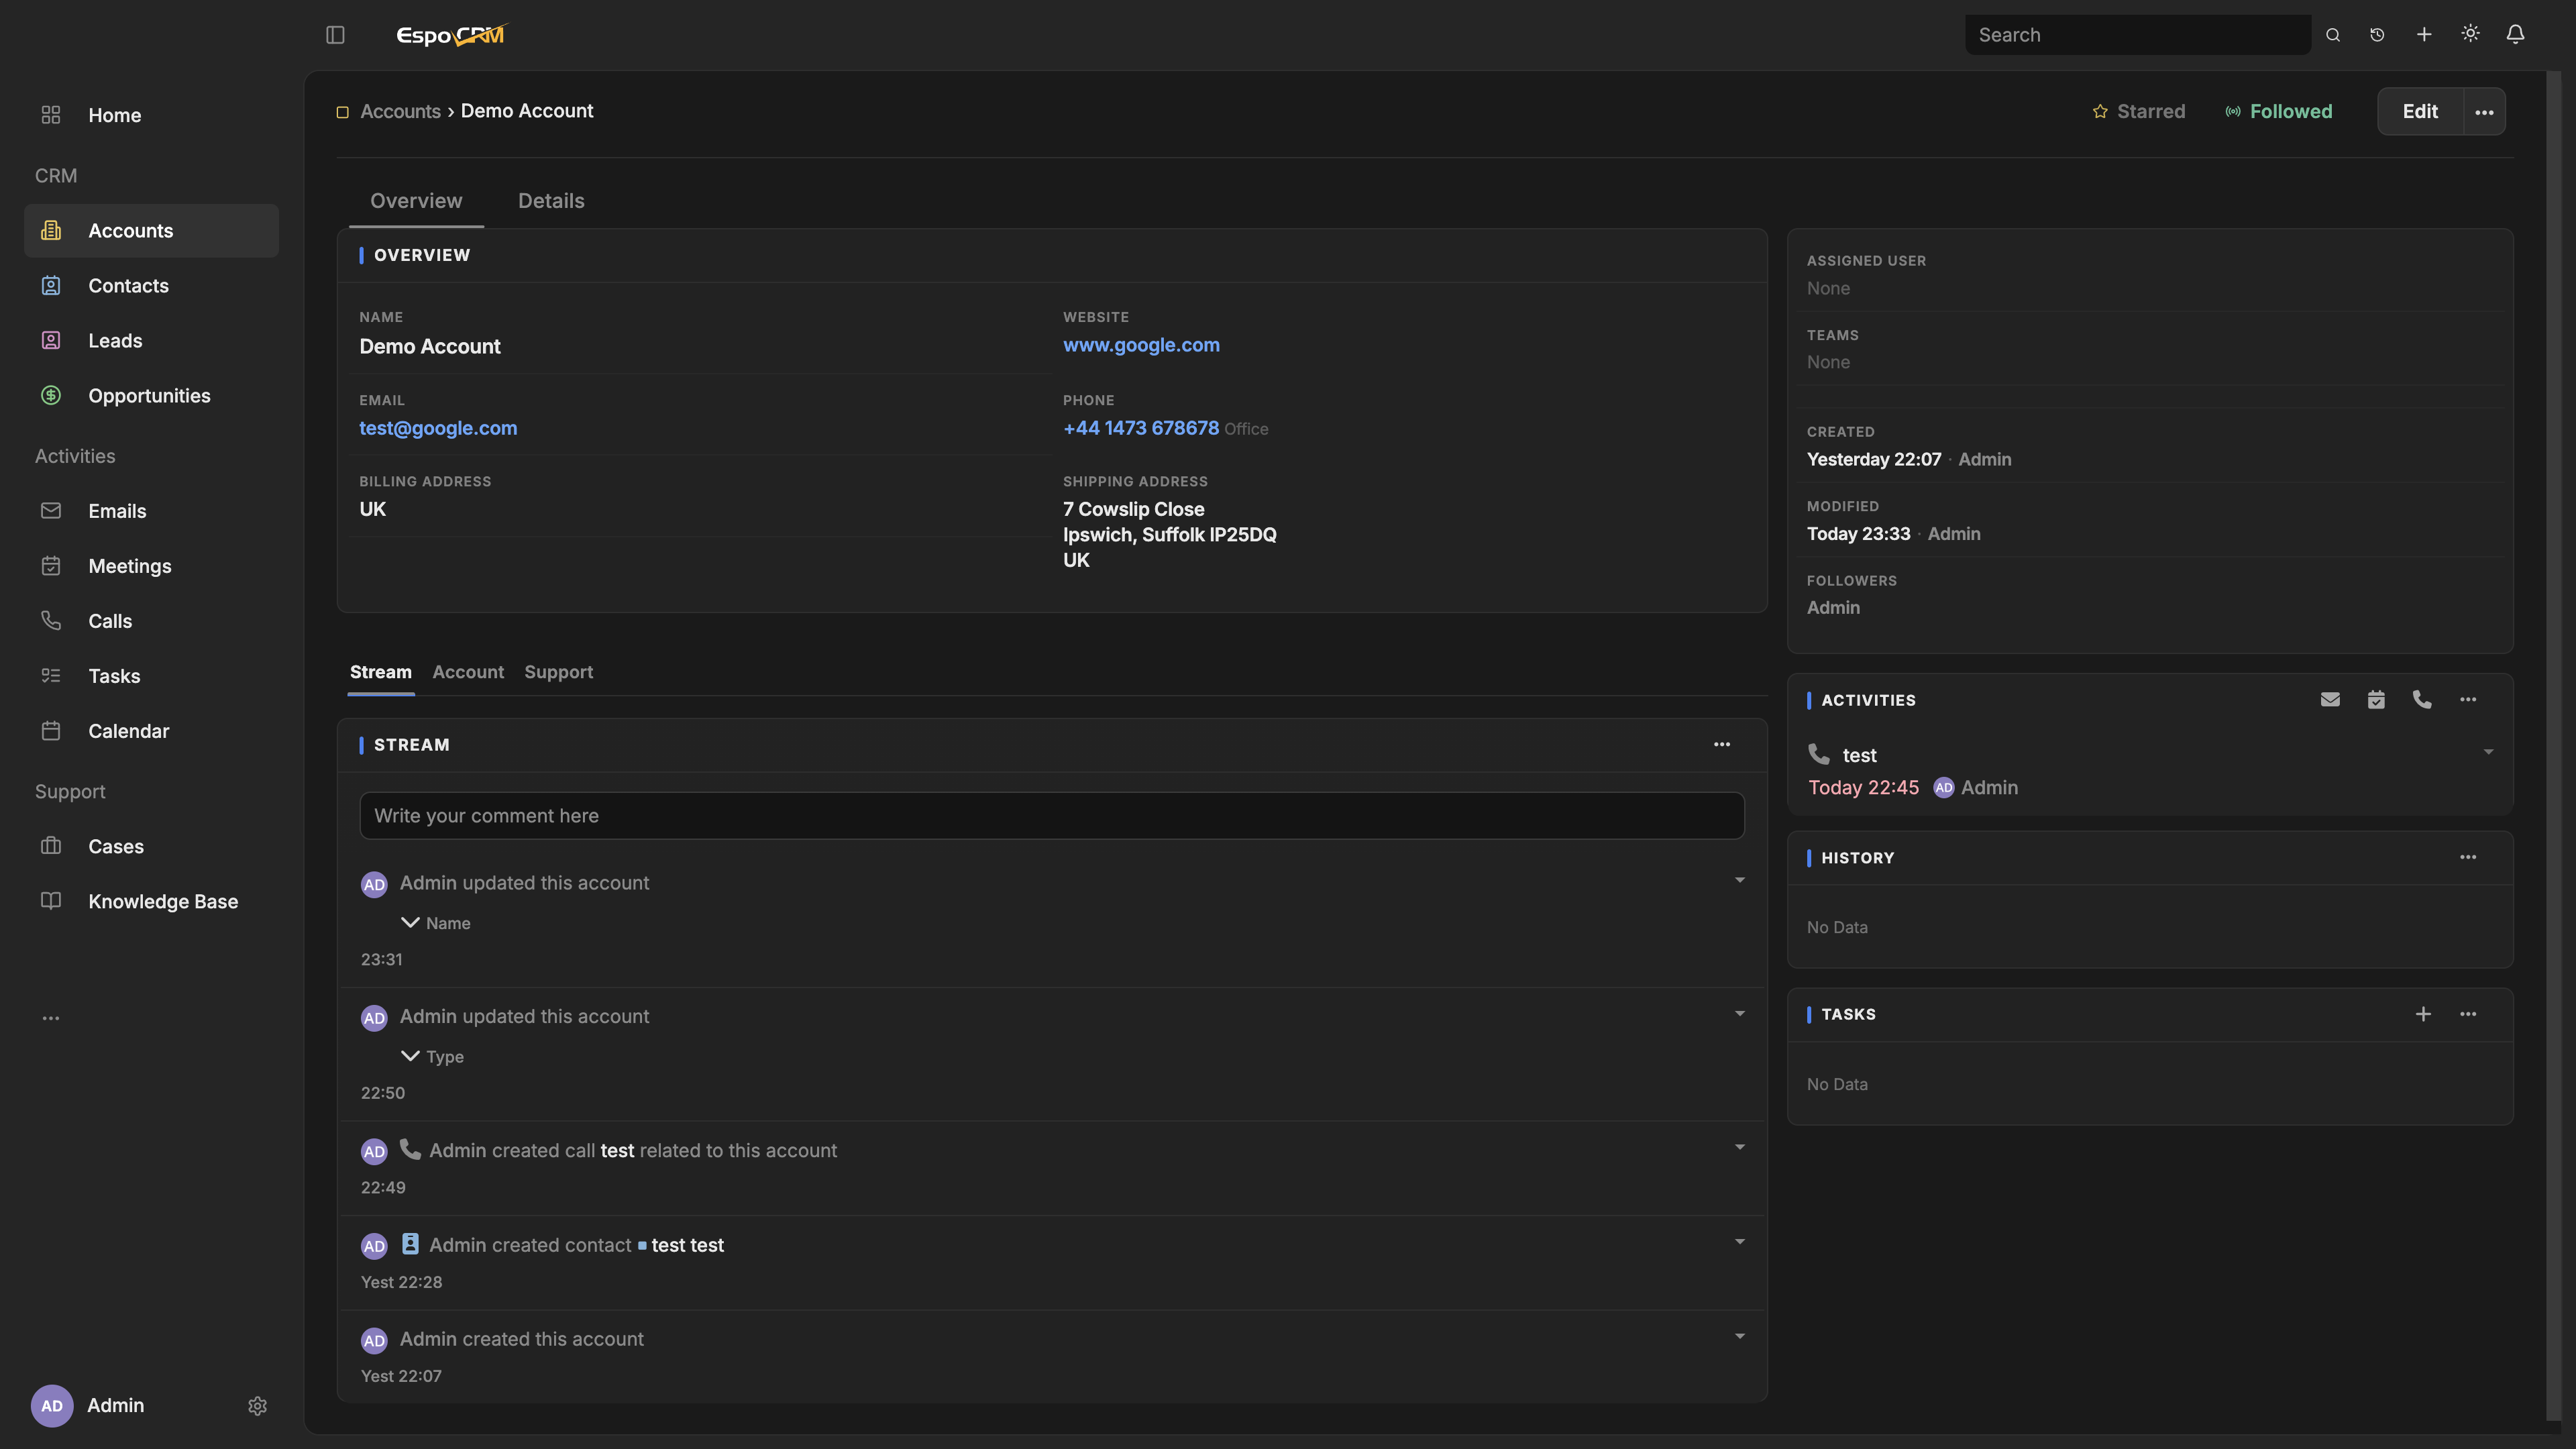Image resolution: width=2576 pixels, height=1449 pixels.
Task: Toggle the Followed state of the account
Action: click(2278, 111)
